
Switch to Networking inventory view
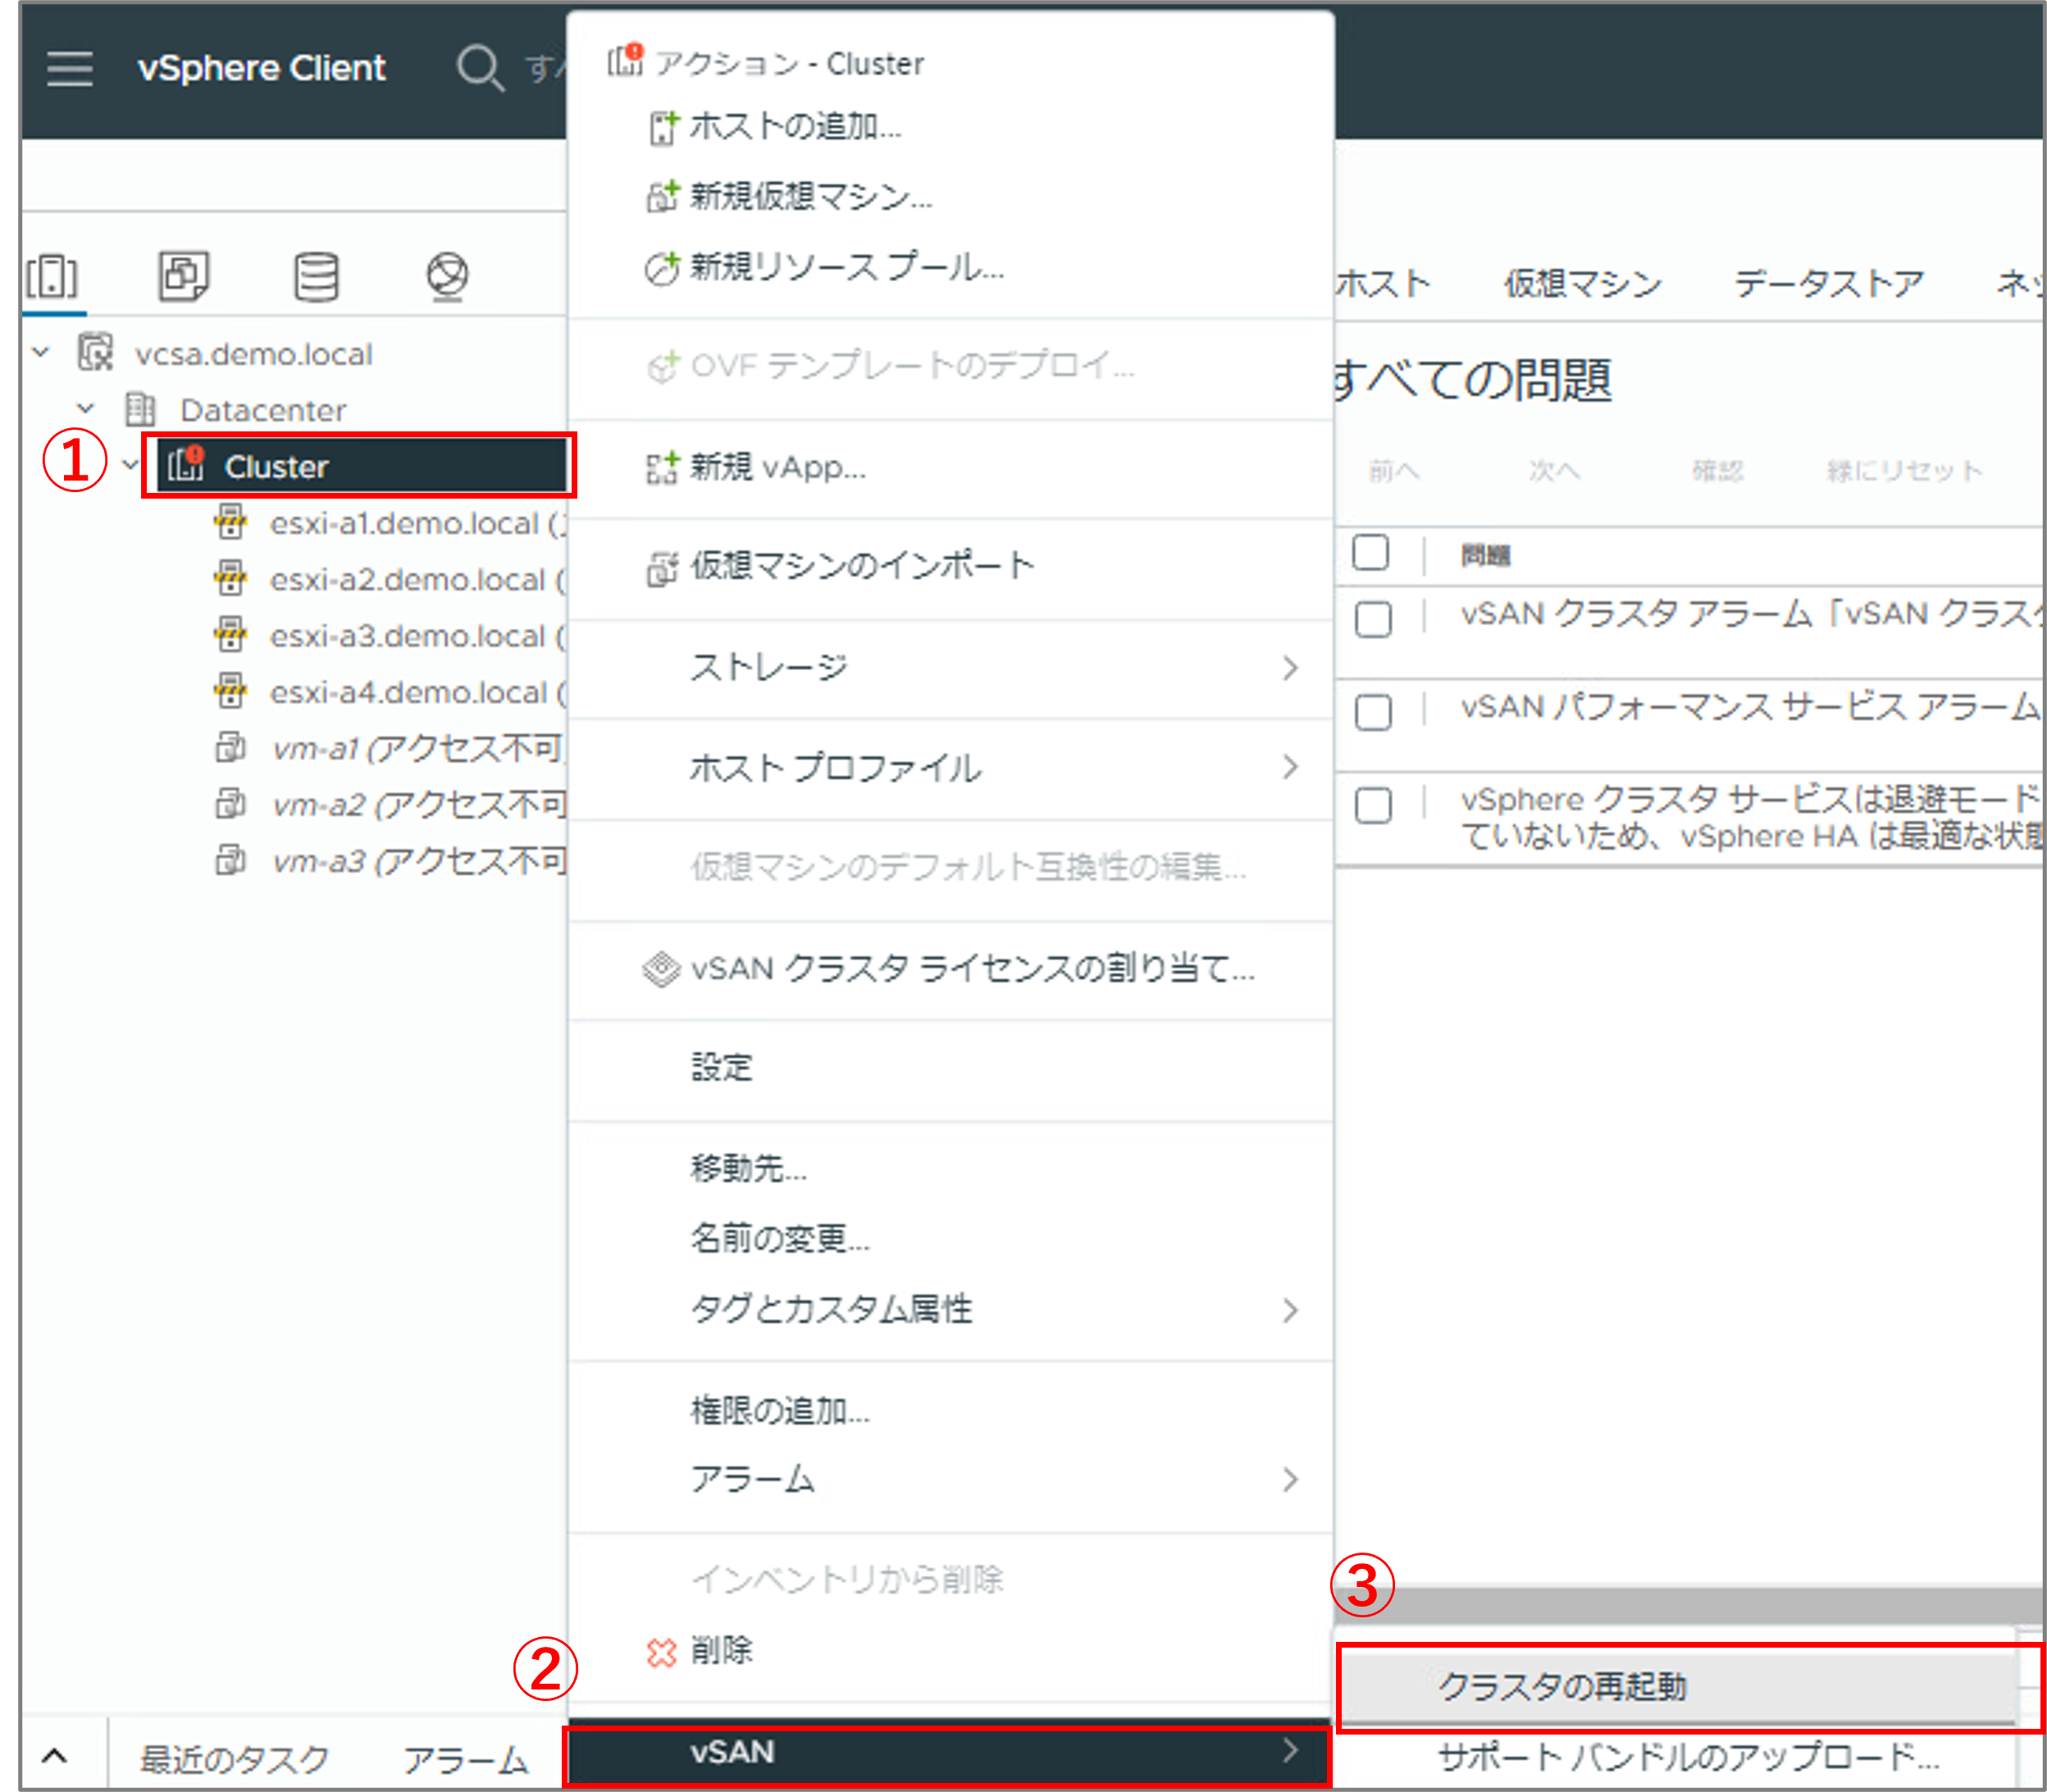(x=447, y=276)
